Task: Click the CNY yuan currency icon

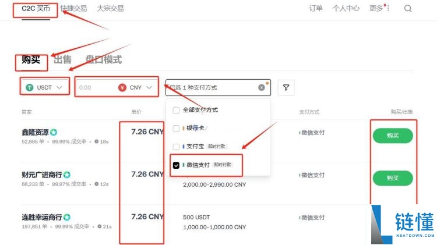Action: 122,87
